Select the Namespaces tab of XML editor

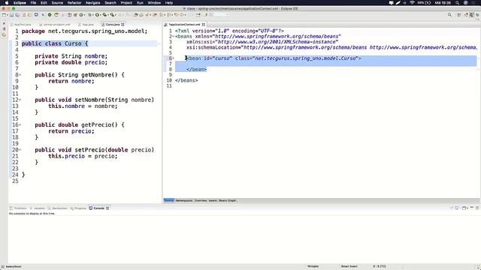184,200
